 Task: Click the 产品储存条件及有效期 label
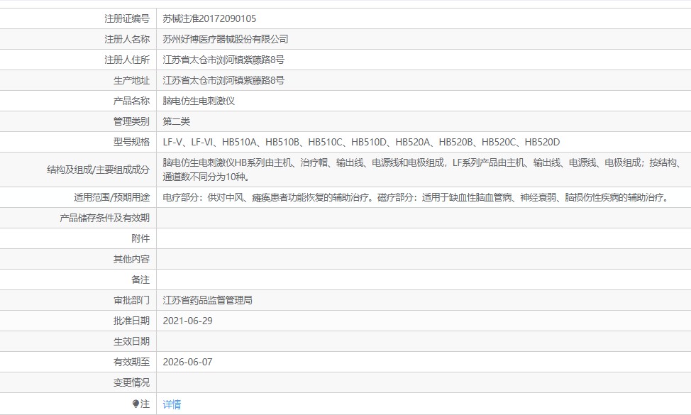click(x=104, y=218)
